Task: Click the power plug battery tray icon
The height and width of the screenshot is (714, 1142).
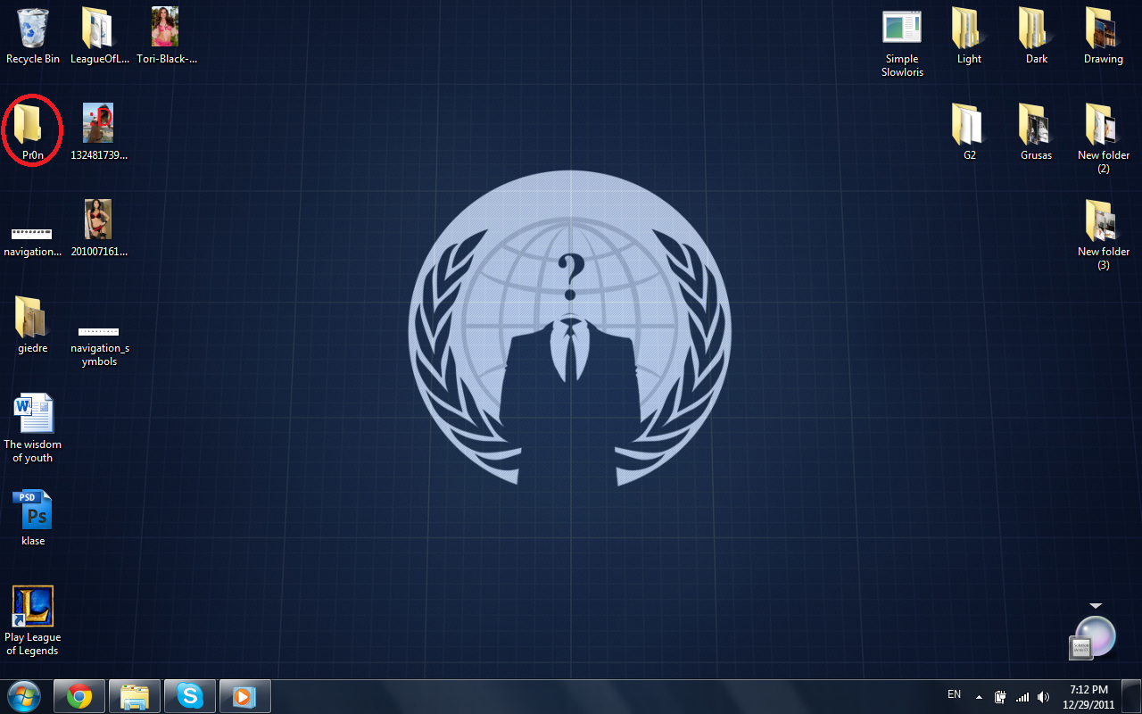Action: 1000,696
